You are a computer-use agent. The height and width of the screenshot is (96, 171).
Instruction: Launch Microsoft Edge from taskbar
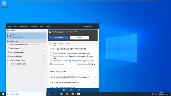coord(55,94)
